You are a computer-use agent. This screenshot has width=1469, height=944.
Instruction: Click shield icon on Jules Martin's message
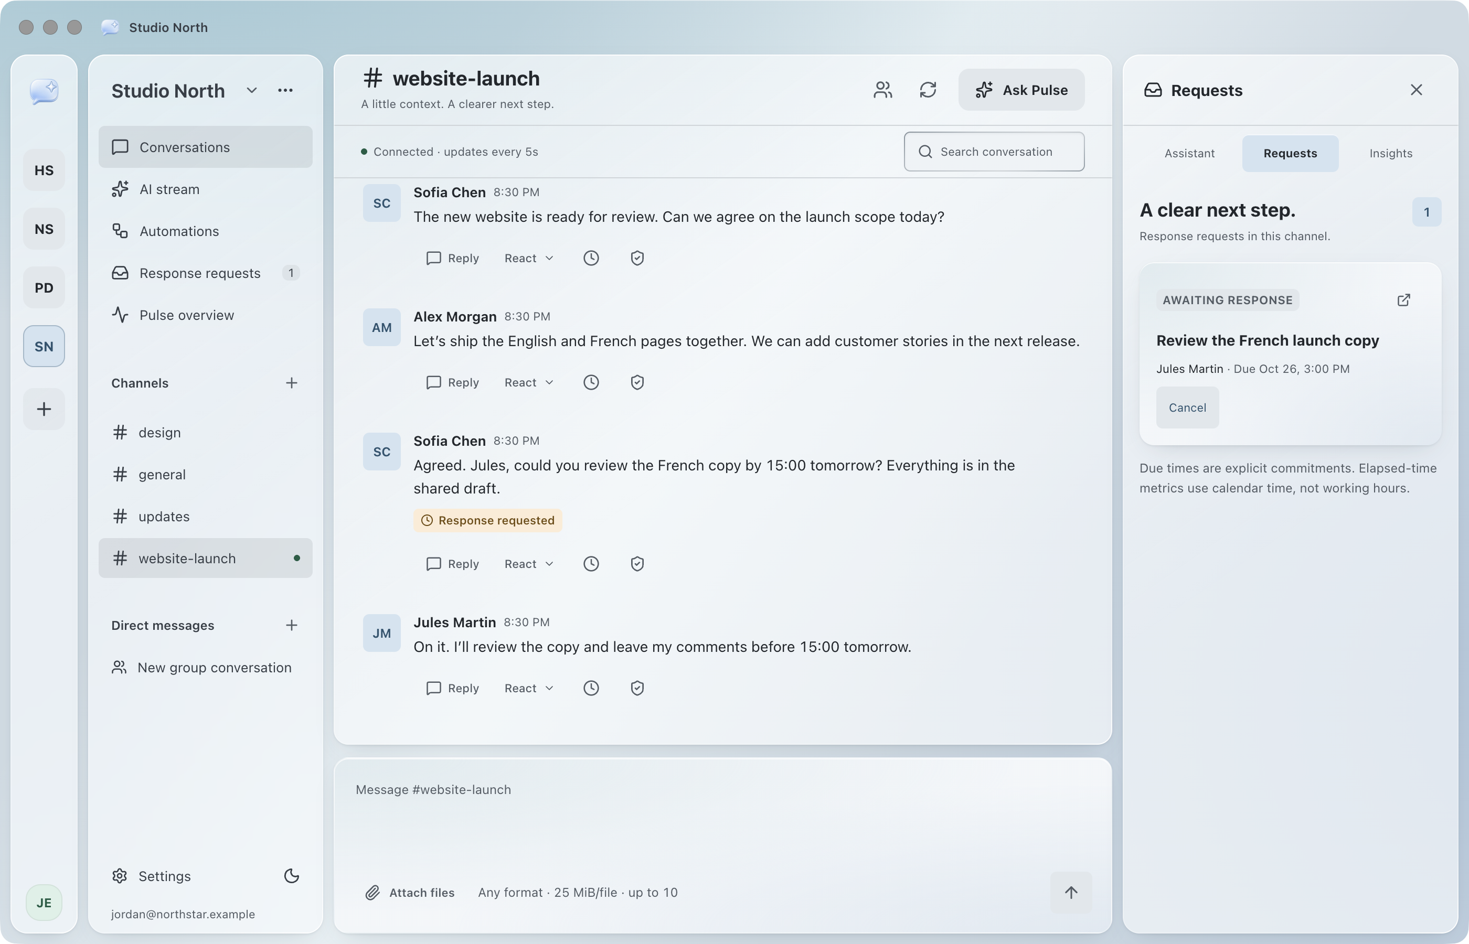[x=637, y=689]
